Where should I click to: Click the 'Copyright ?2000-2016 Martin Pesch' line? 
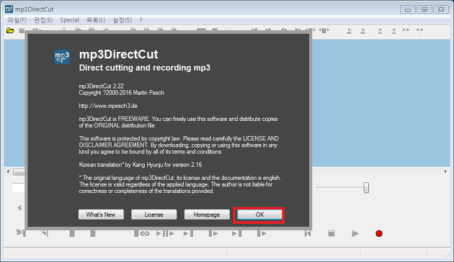(x=122, y=93)
